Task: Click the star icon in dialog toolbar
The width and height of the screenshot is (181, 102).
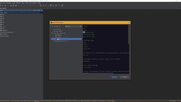Action: coord(60,26)
